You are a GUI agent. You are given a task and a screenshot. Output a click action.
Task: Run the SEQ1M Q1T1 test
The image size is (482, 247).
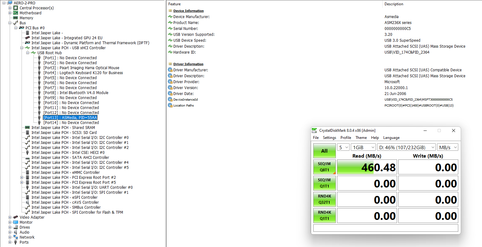tap(325, 183)
